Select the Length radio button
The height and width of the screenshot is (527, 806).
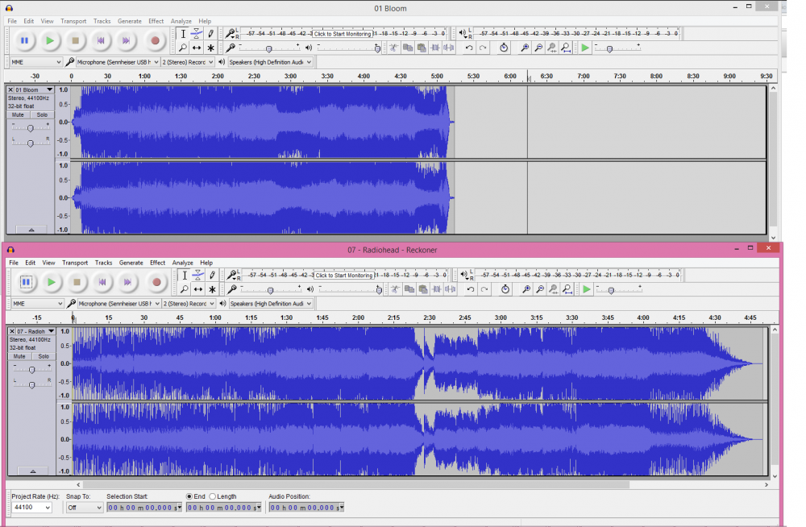[x=212, y=496]
